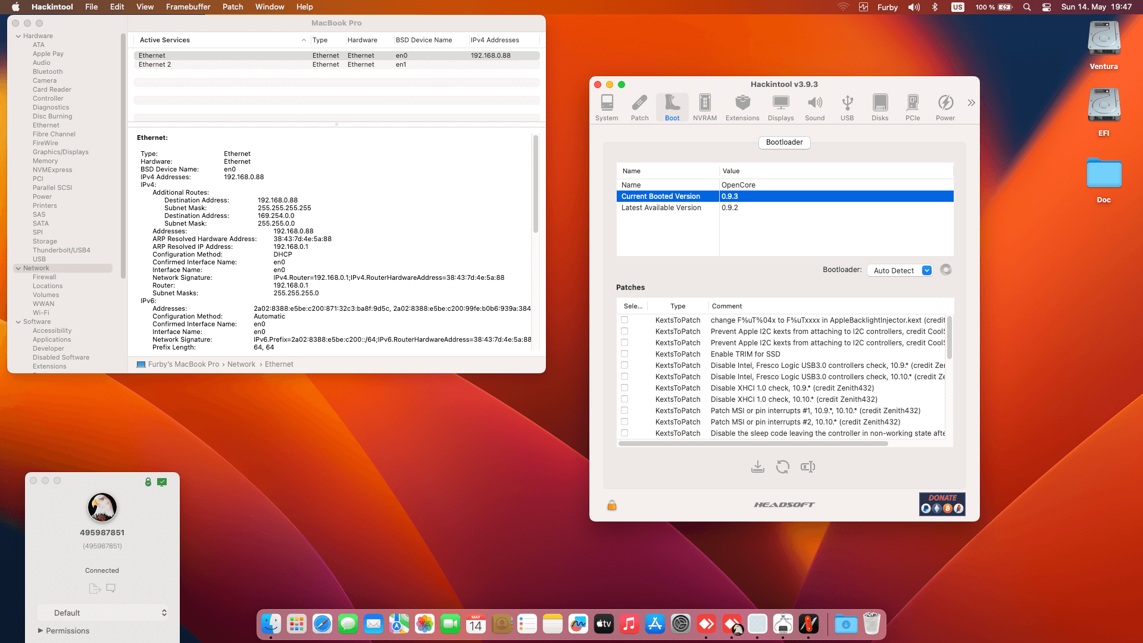1143x643 pixels.
Task: Expand the Permissions disclosure triangle
Action: click(40, 630)
